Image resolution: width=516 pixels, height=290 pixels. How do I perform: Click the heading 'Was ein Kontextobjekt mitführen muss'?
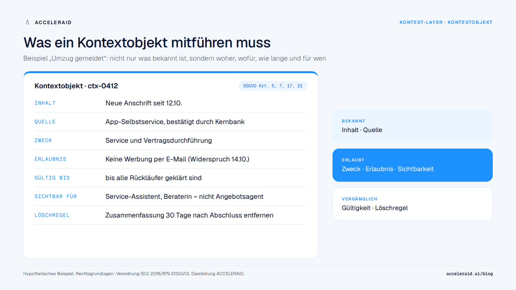pos(147,43)
